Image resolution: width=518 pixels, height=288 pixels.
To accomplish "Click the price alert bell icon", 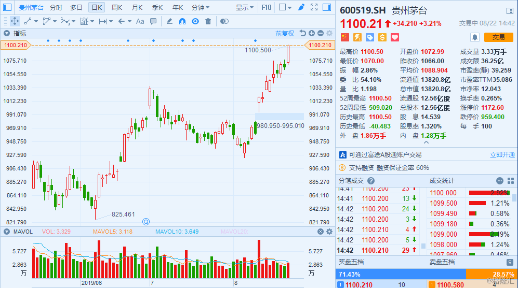I will pyautogui.click(x=475, y=37).
